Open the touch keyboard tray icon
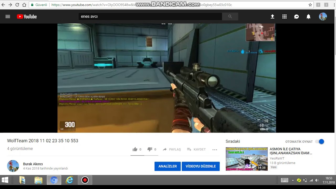 pos(285,180)
